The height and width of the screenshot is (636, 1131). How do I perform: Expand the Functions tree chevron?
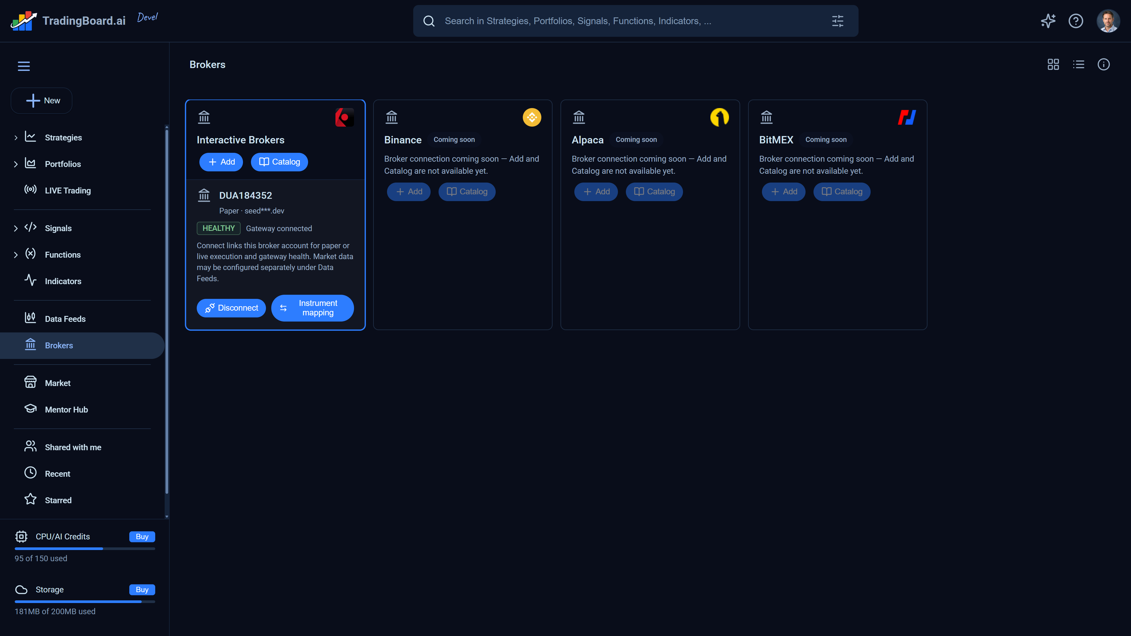16,255
